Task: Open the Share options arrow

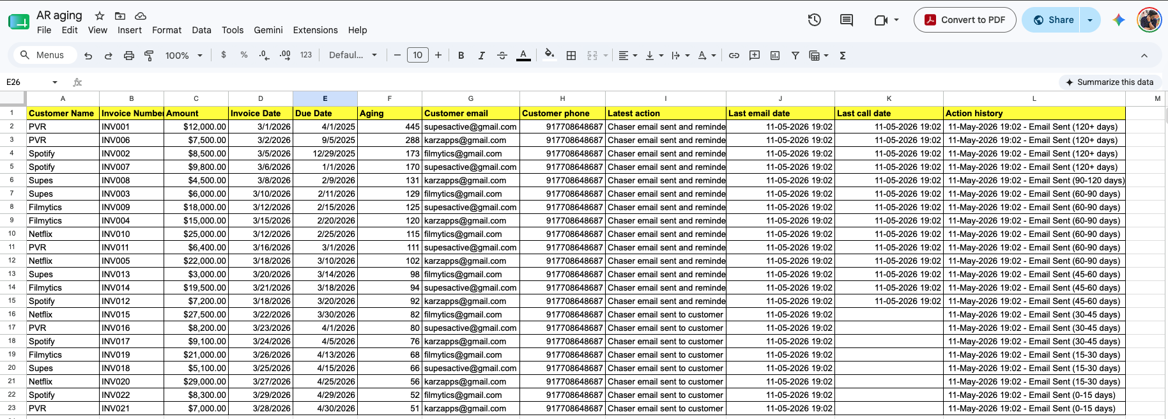Action: click(1090, 20)
